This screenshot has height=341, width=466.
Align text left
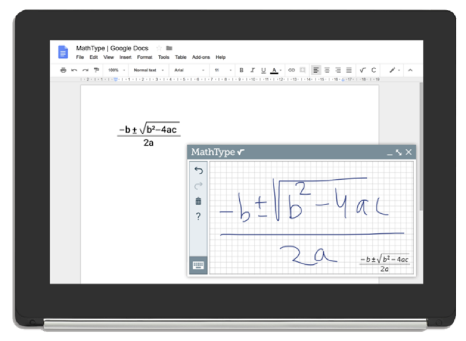[x=316, y=70]
